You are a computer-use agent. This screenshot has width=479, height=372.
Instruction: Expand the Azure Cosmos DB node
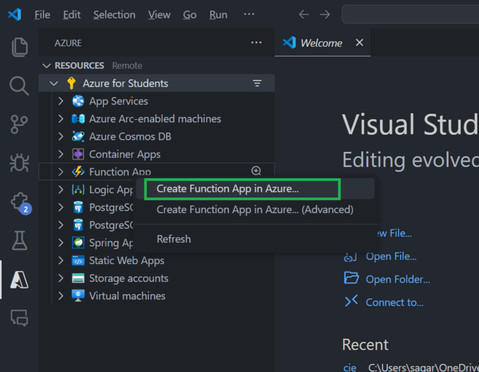(60, 136)
